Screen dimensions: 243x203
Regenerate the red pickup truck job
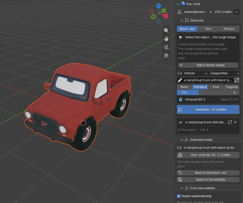click(230, 122)
